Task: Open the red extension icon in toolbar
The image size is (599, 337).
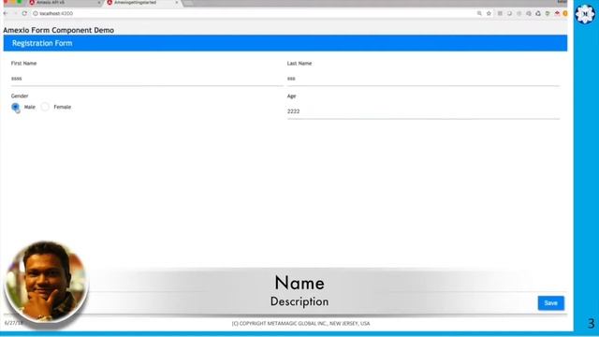Action: 557,13
